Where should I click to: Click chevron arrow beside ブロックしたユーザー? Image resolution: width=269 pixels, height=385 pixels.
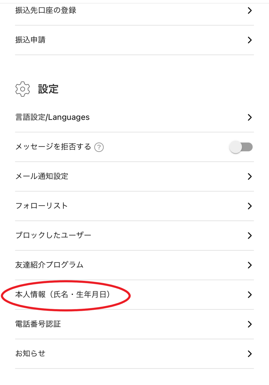pyautogui.click(x=250, y=236)
